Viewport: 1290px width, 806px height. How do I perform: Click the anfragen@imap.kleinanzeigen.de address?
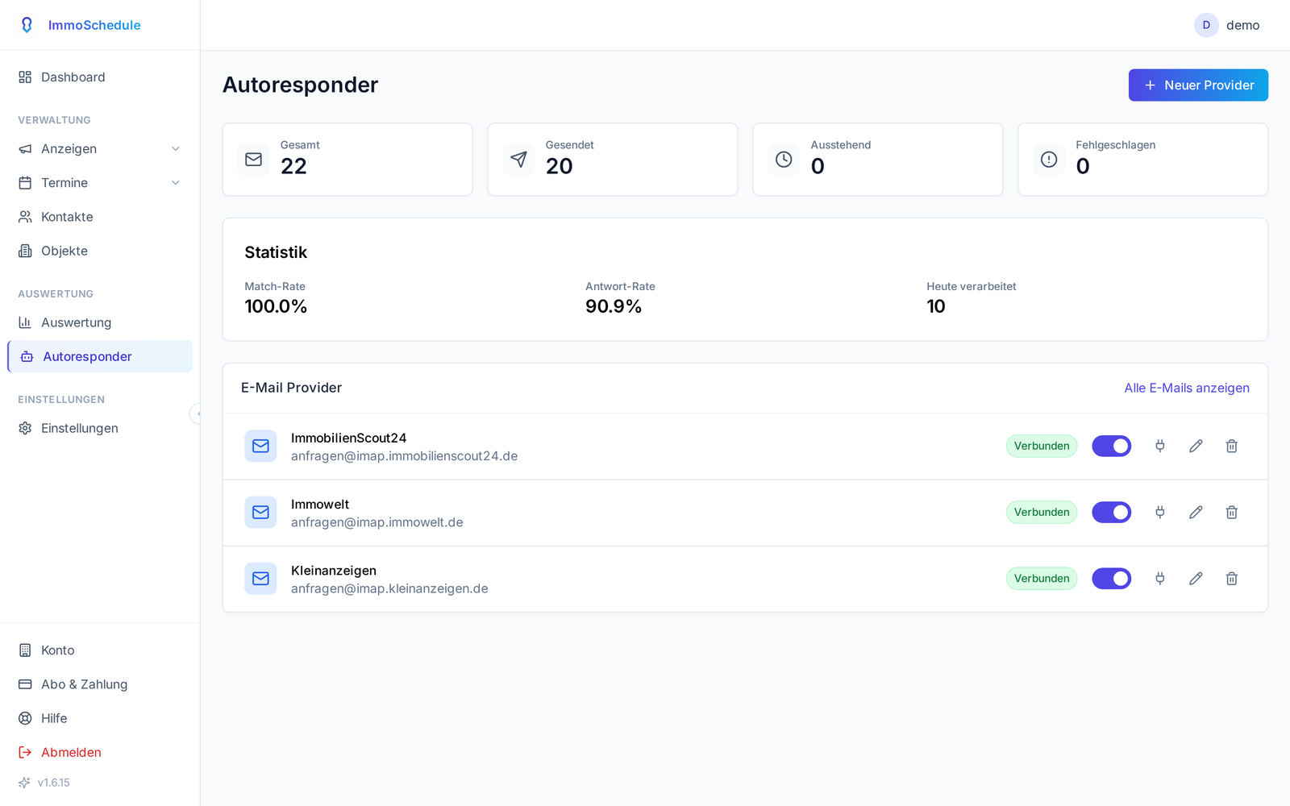point(389,588)
